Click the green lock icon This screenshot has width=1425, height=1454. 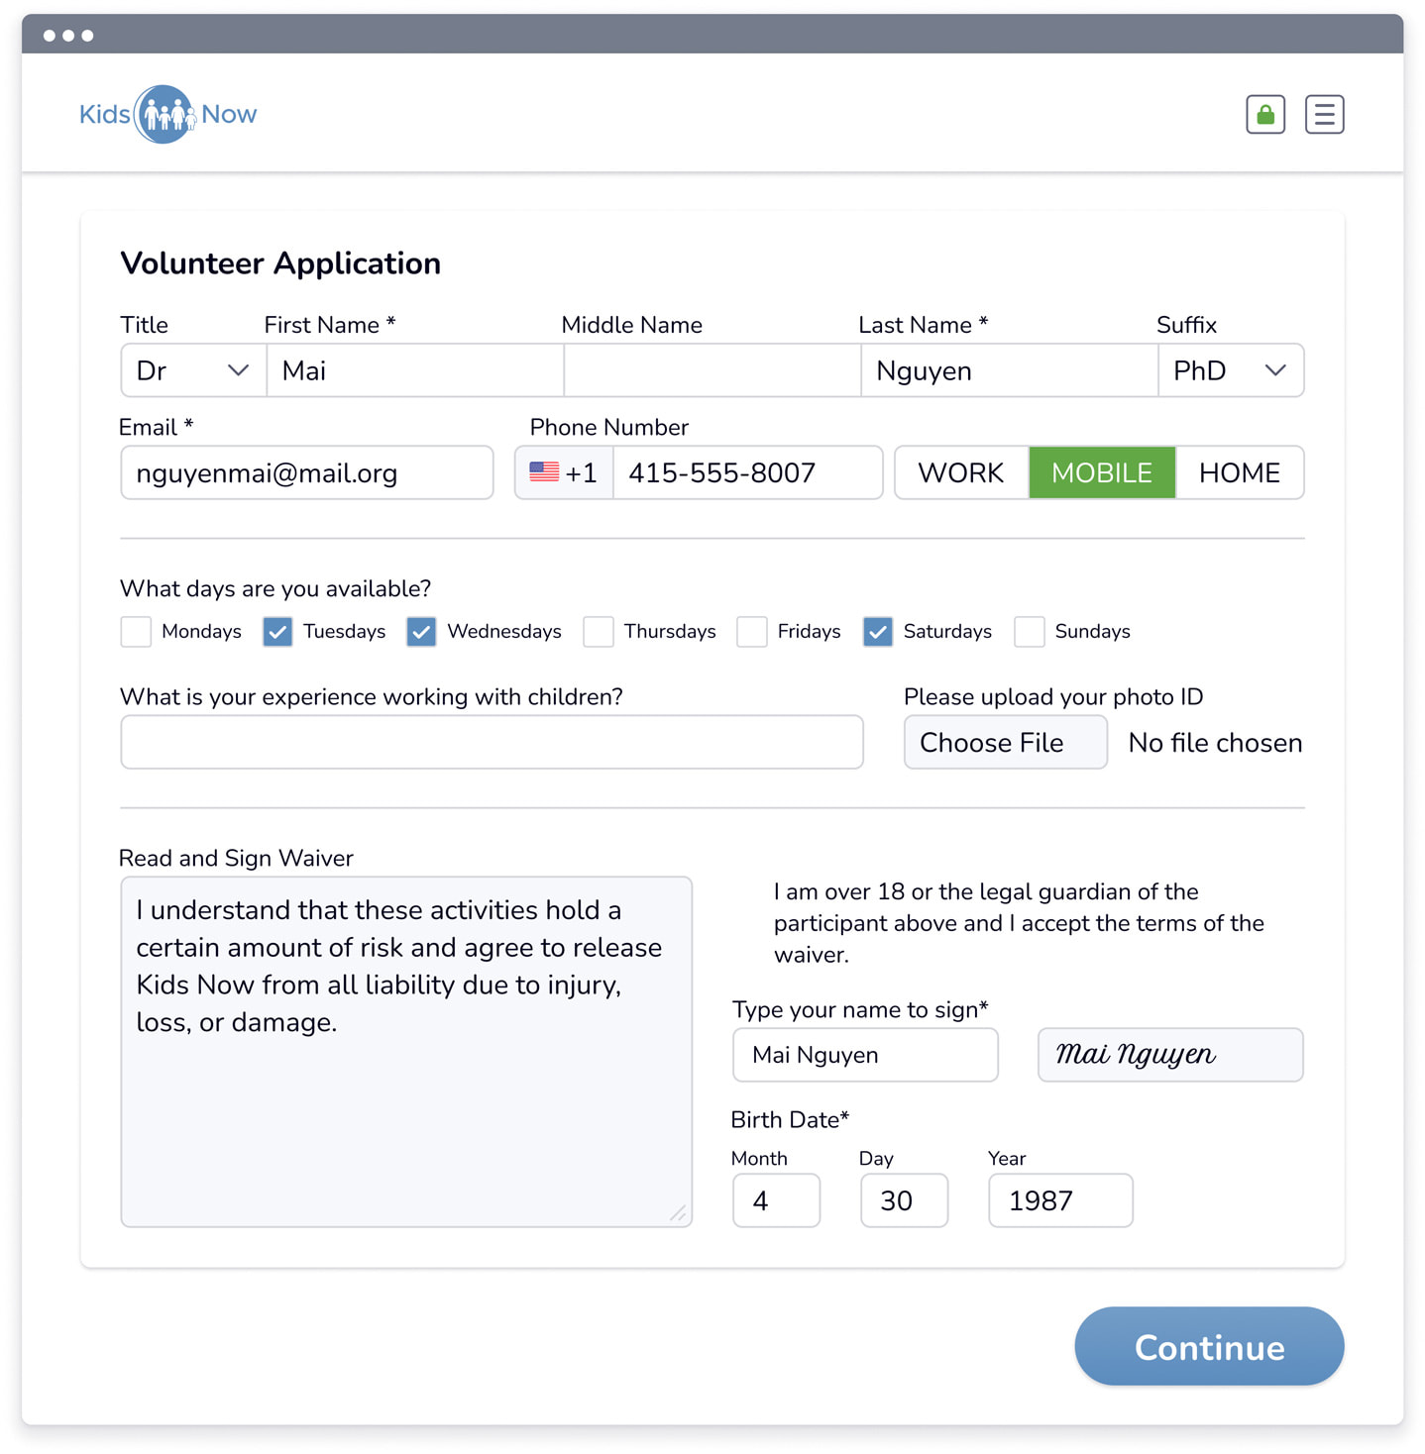click(x=1264, y=115)
